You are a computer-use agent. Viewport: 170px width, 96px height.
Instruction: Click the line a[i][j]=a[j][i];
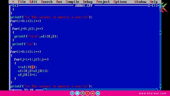(33, 71)
